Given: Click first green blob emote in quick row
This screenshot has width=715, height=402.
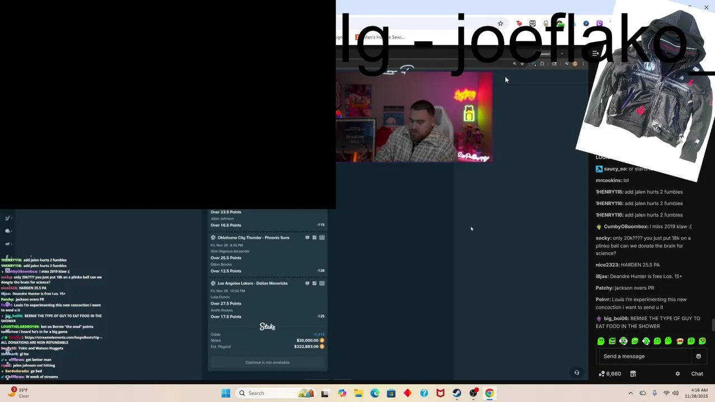Looking at the screenshot, I should 601,341.
